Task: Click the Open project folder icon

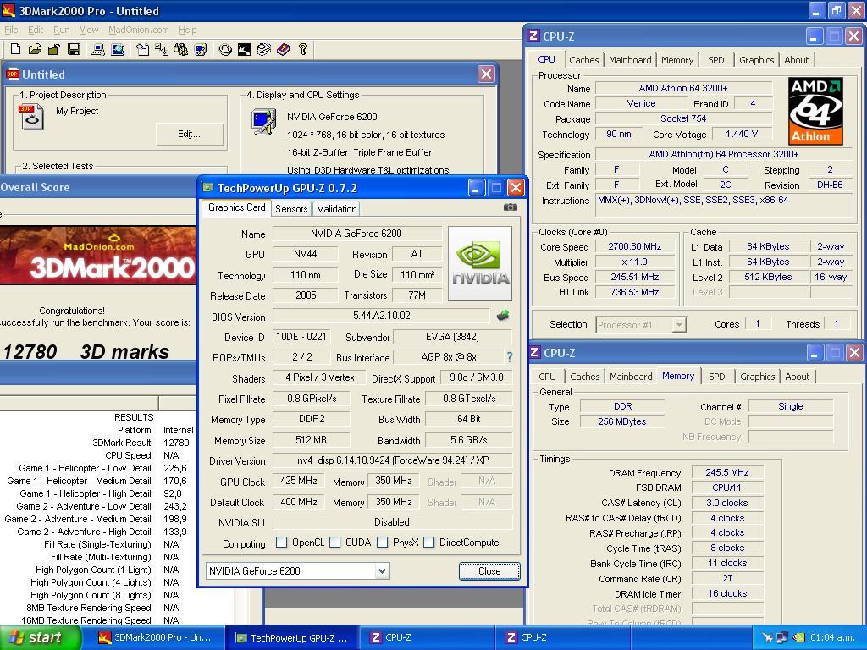Action: click(35, 50)
